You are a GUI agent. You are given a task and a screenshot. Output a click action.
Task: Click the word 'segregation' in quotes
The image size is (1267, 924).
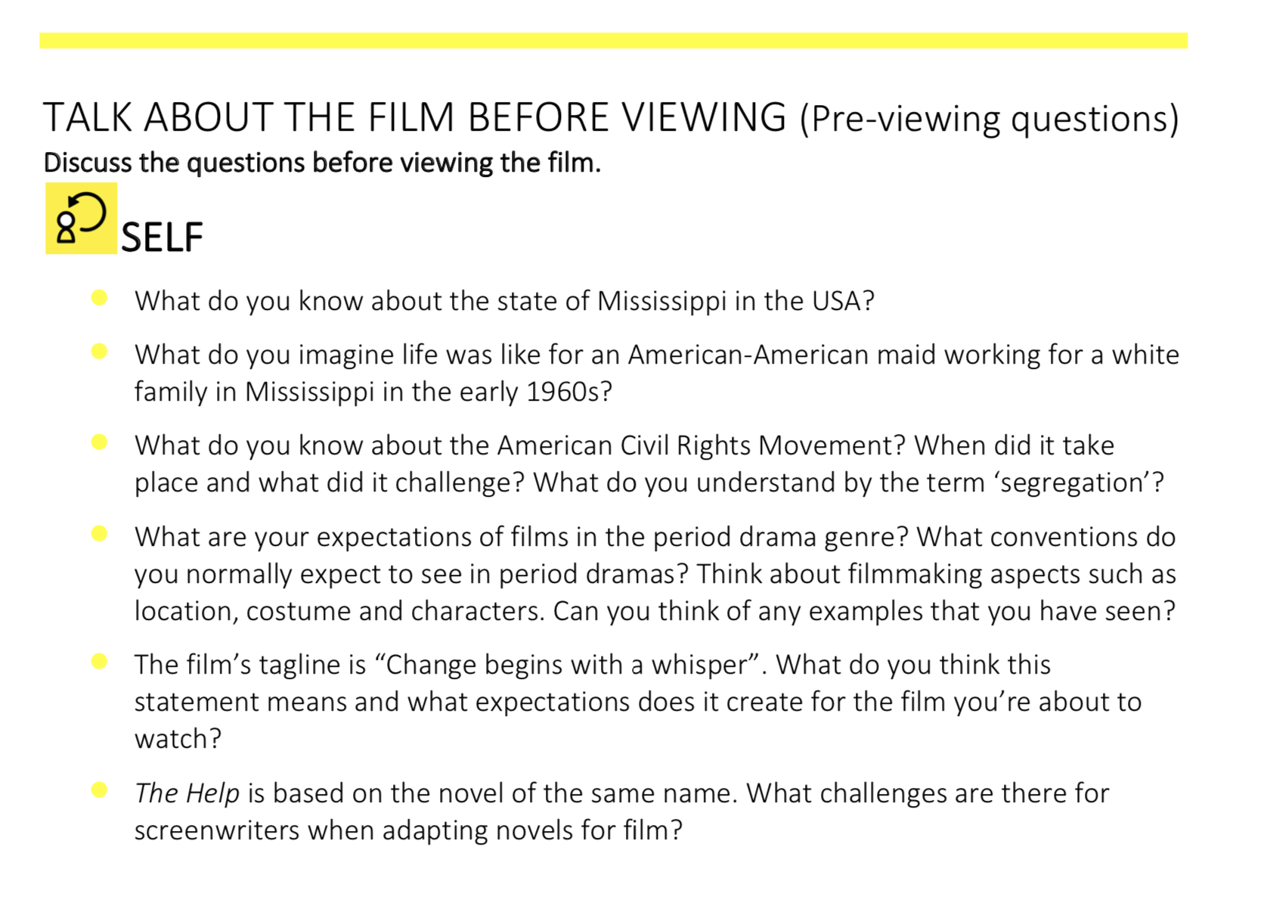coord(1074,482)
